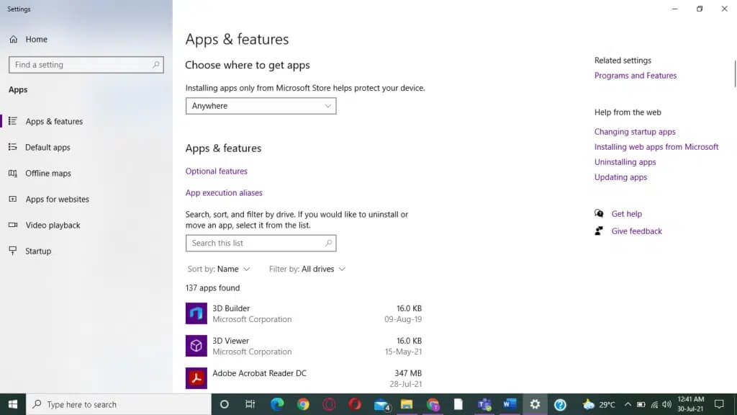This screenshot has height=415, width=737.
Task: Open Microsoft Word from taskbar
Action: (510, 404)
